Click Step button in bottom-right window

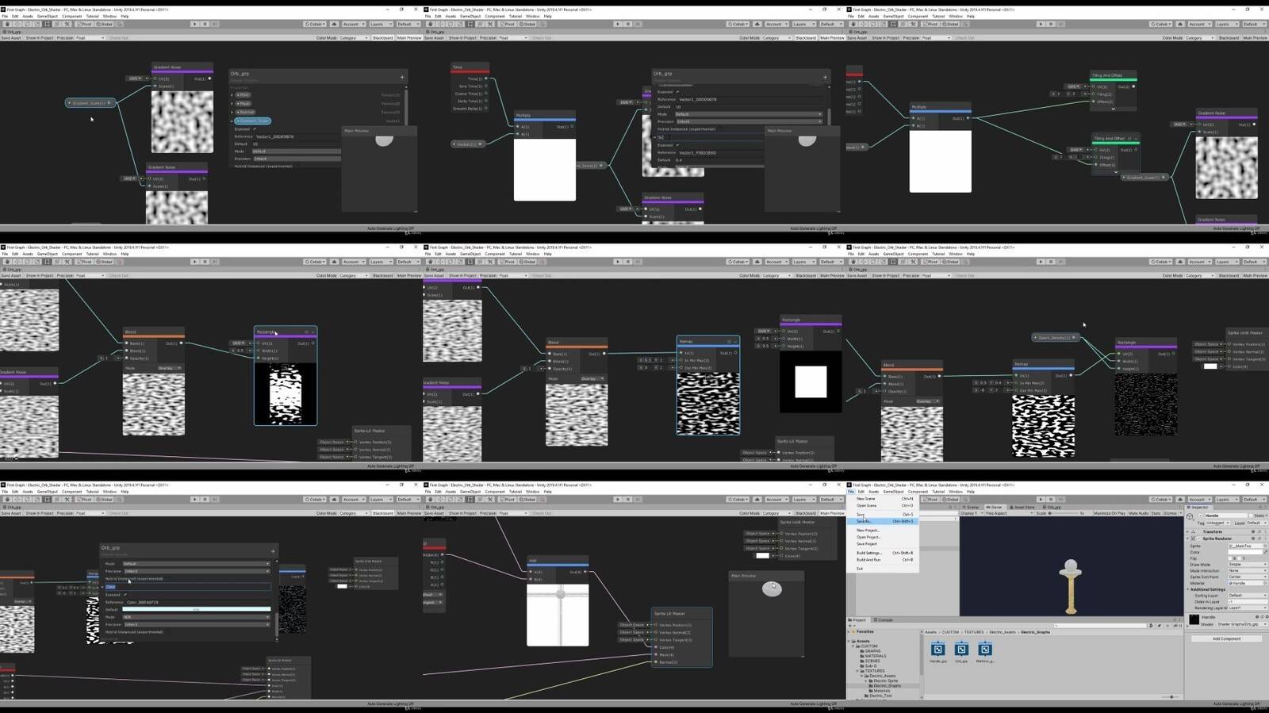tap(1061, 499)
